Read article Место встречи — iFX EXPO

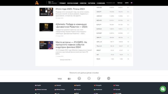tap(71, 45)
